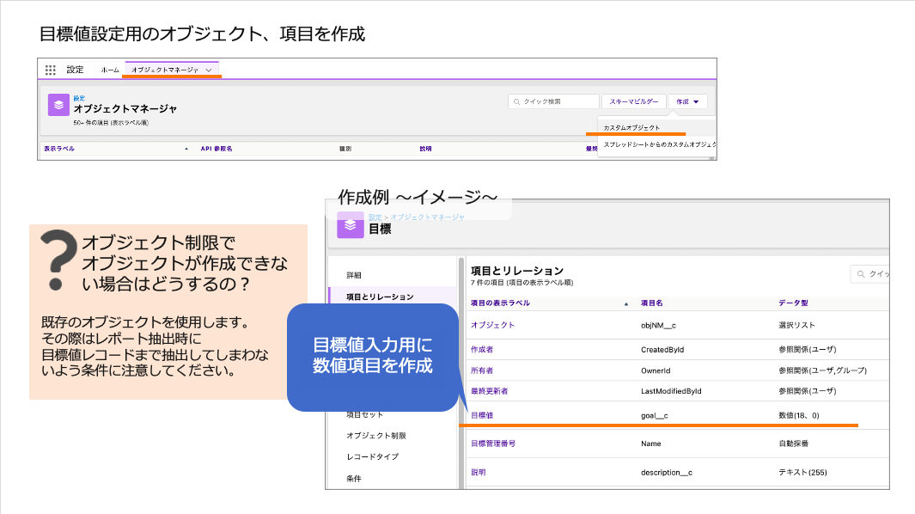Click the Name field name cell
Image resolution: width=915 pixels, height=514 pixels.
650,444
